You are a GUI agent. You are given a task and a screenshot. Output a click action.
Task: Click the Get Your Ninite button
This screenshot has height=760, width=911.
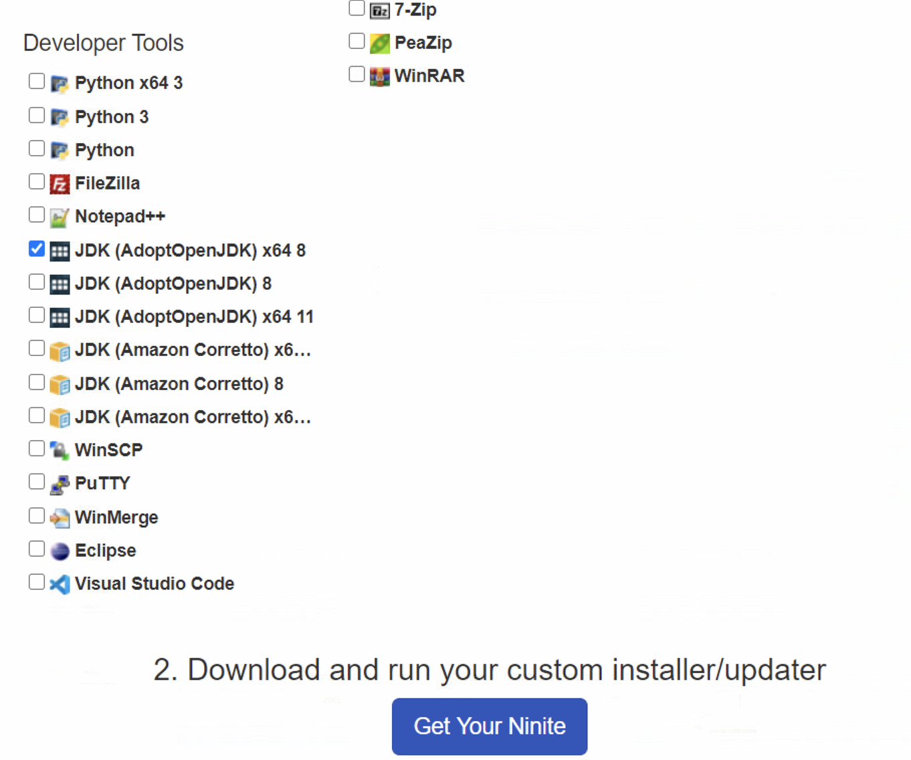point(489,727)
